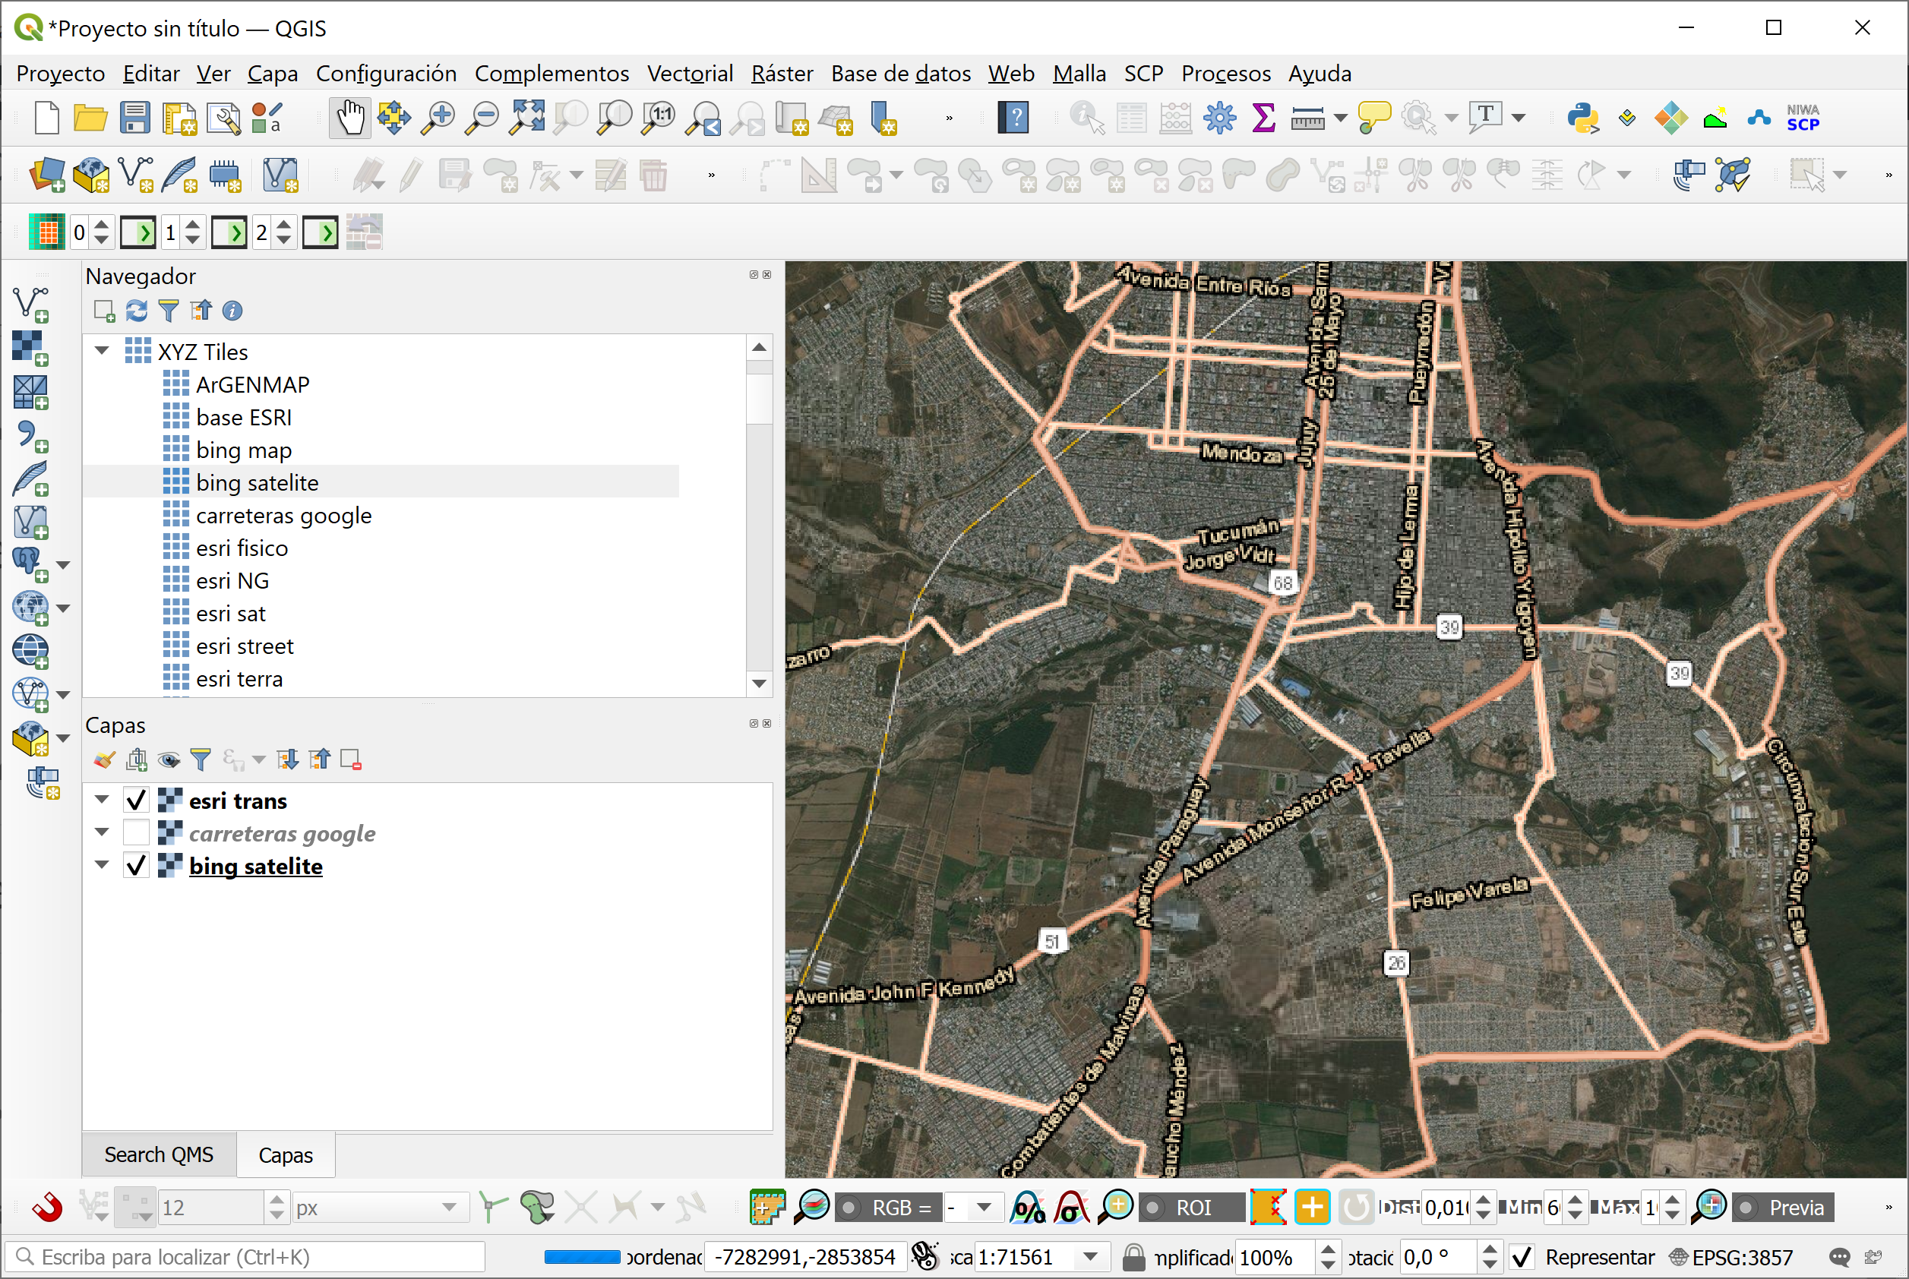Click the Navegador filter funnel icon
This screenshot has height=1279, width=1909.
tap(168, 311)
